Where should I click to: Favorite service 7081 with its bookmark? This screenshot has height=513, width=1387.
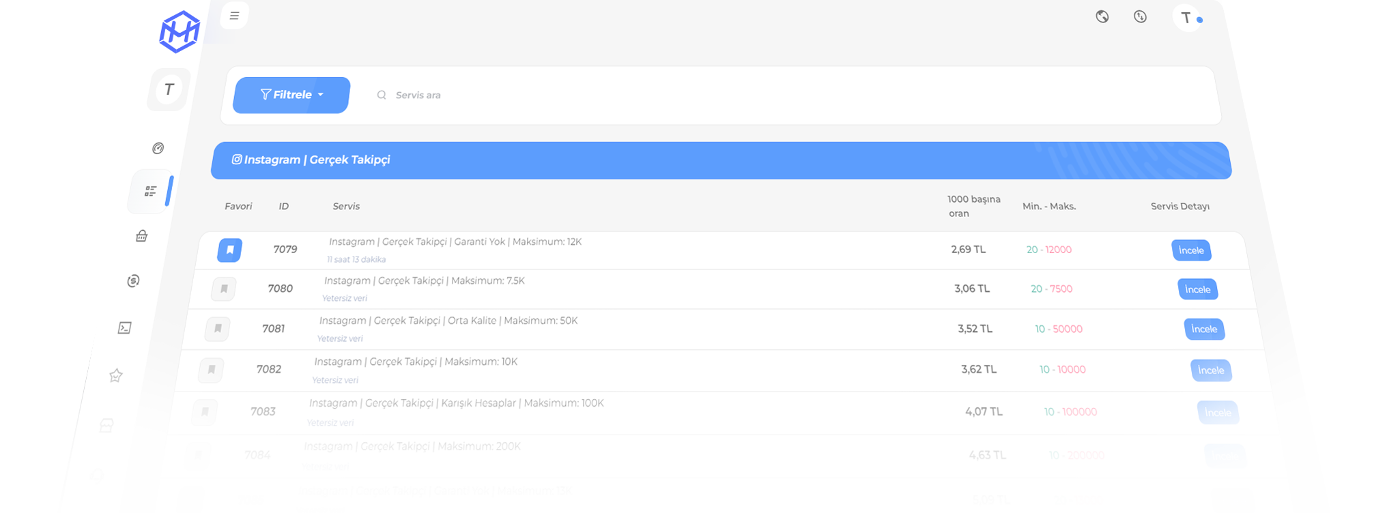tap(218, 329)
